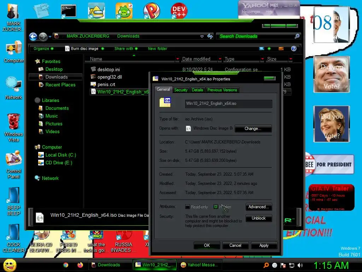
Task: Click the Change... button
Action: 253,129
